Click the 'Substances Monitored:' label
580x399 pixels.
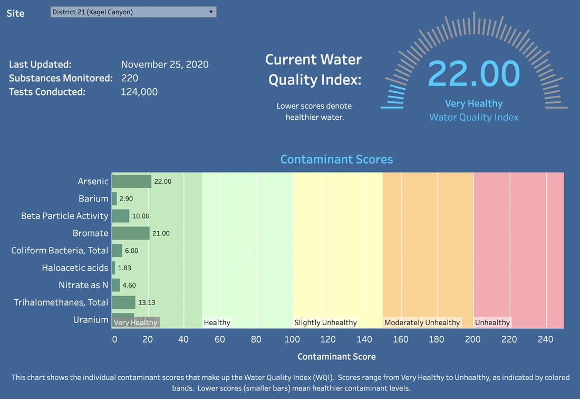(x=61, y=78)
